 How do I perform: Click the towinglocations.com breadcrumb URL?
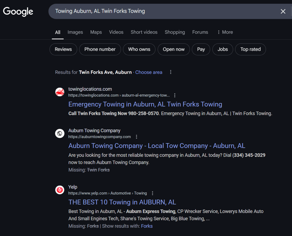coord(119,96)
